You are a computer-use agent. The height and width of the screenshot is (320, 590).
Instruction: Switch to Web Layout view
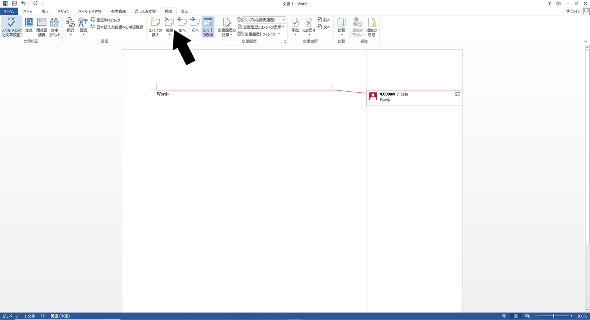527,316
